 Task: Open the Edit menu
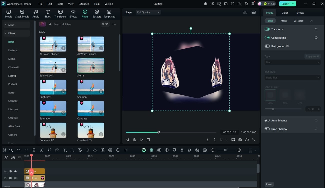point(50,4)
